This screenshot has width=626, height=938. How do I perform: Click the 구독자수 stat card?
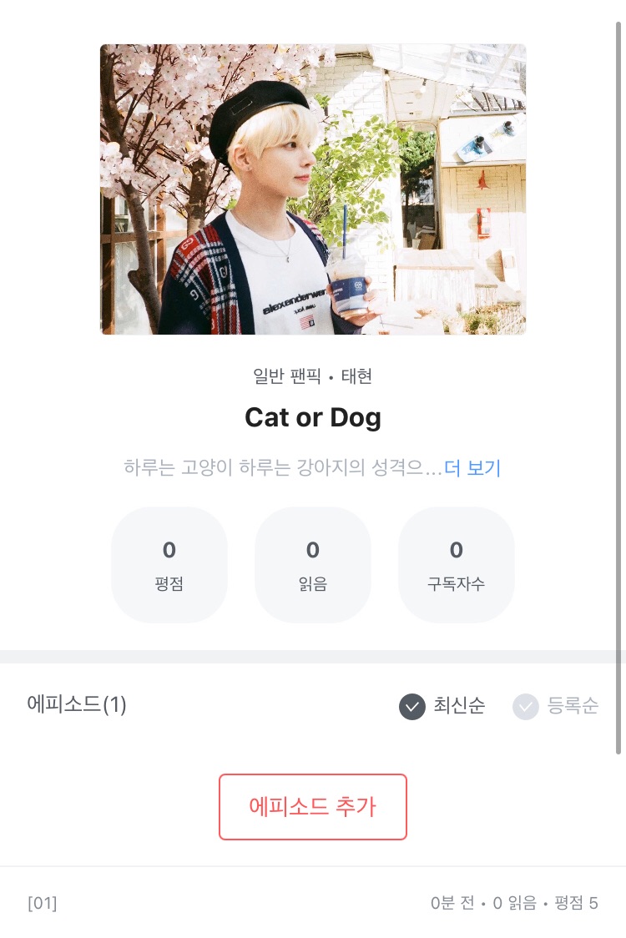click(457, 565)
